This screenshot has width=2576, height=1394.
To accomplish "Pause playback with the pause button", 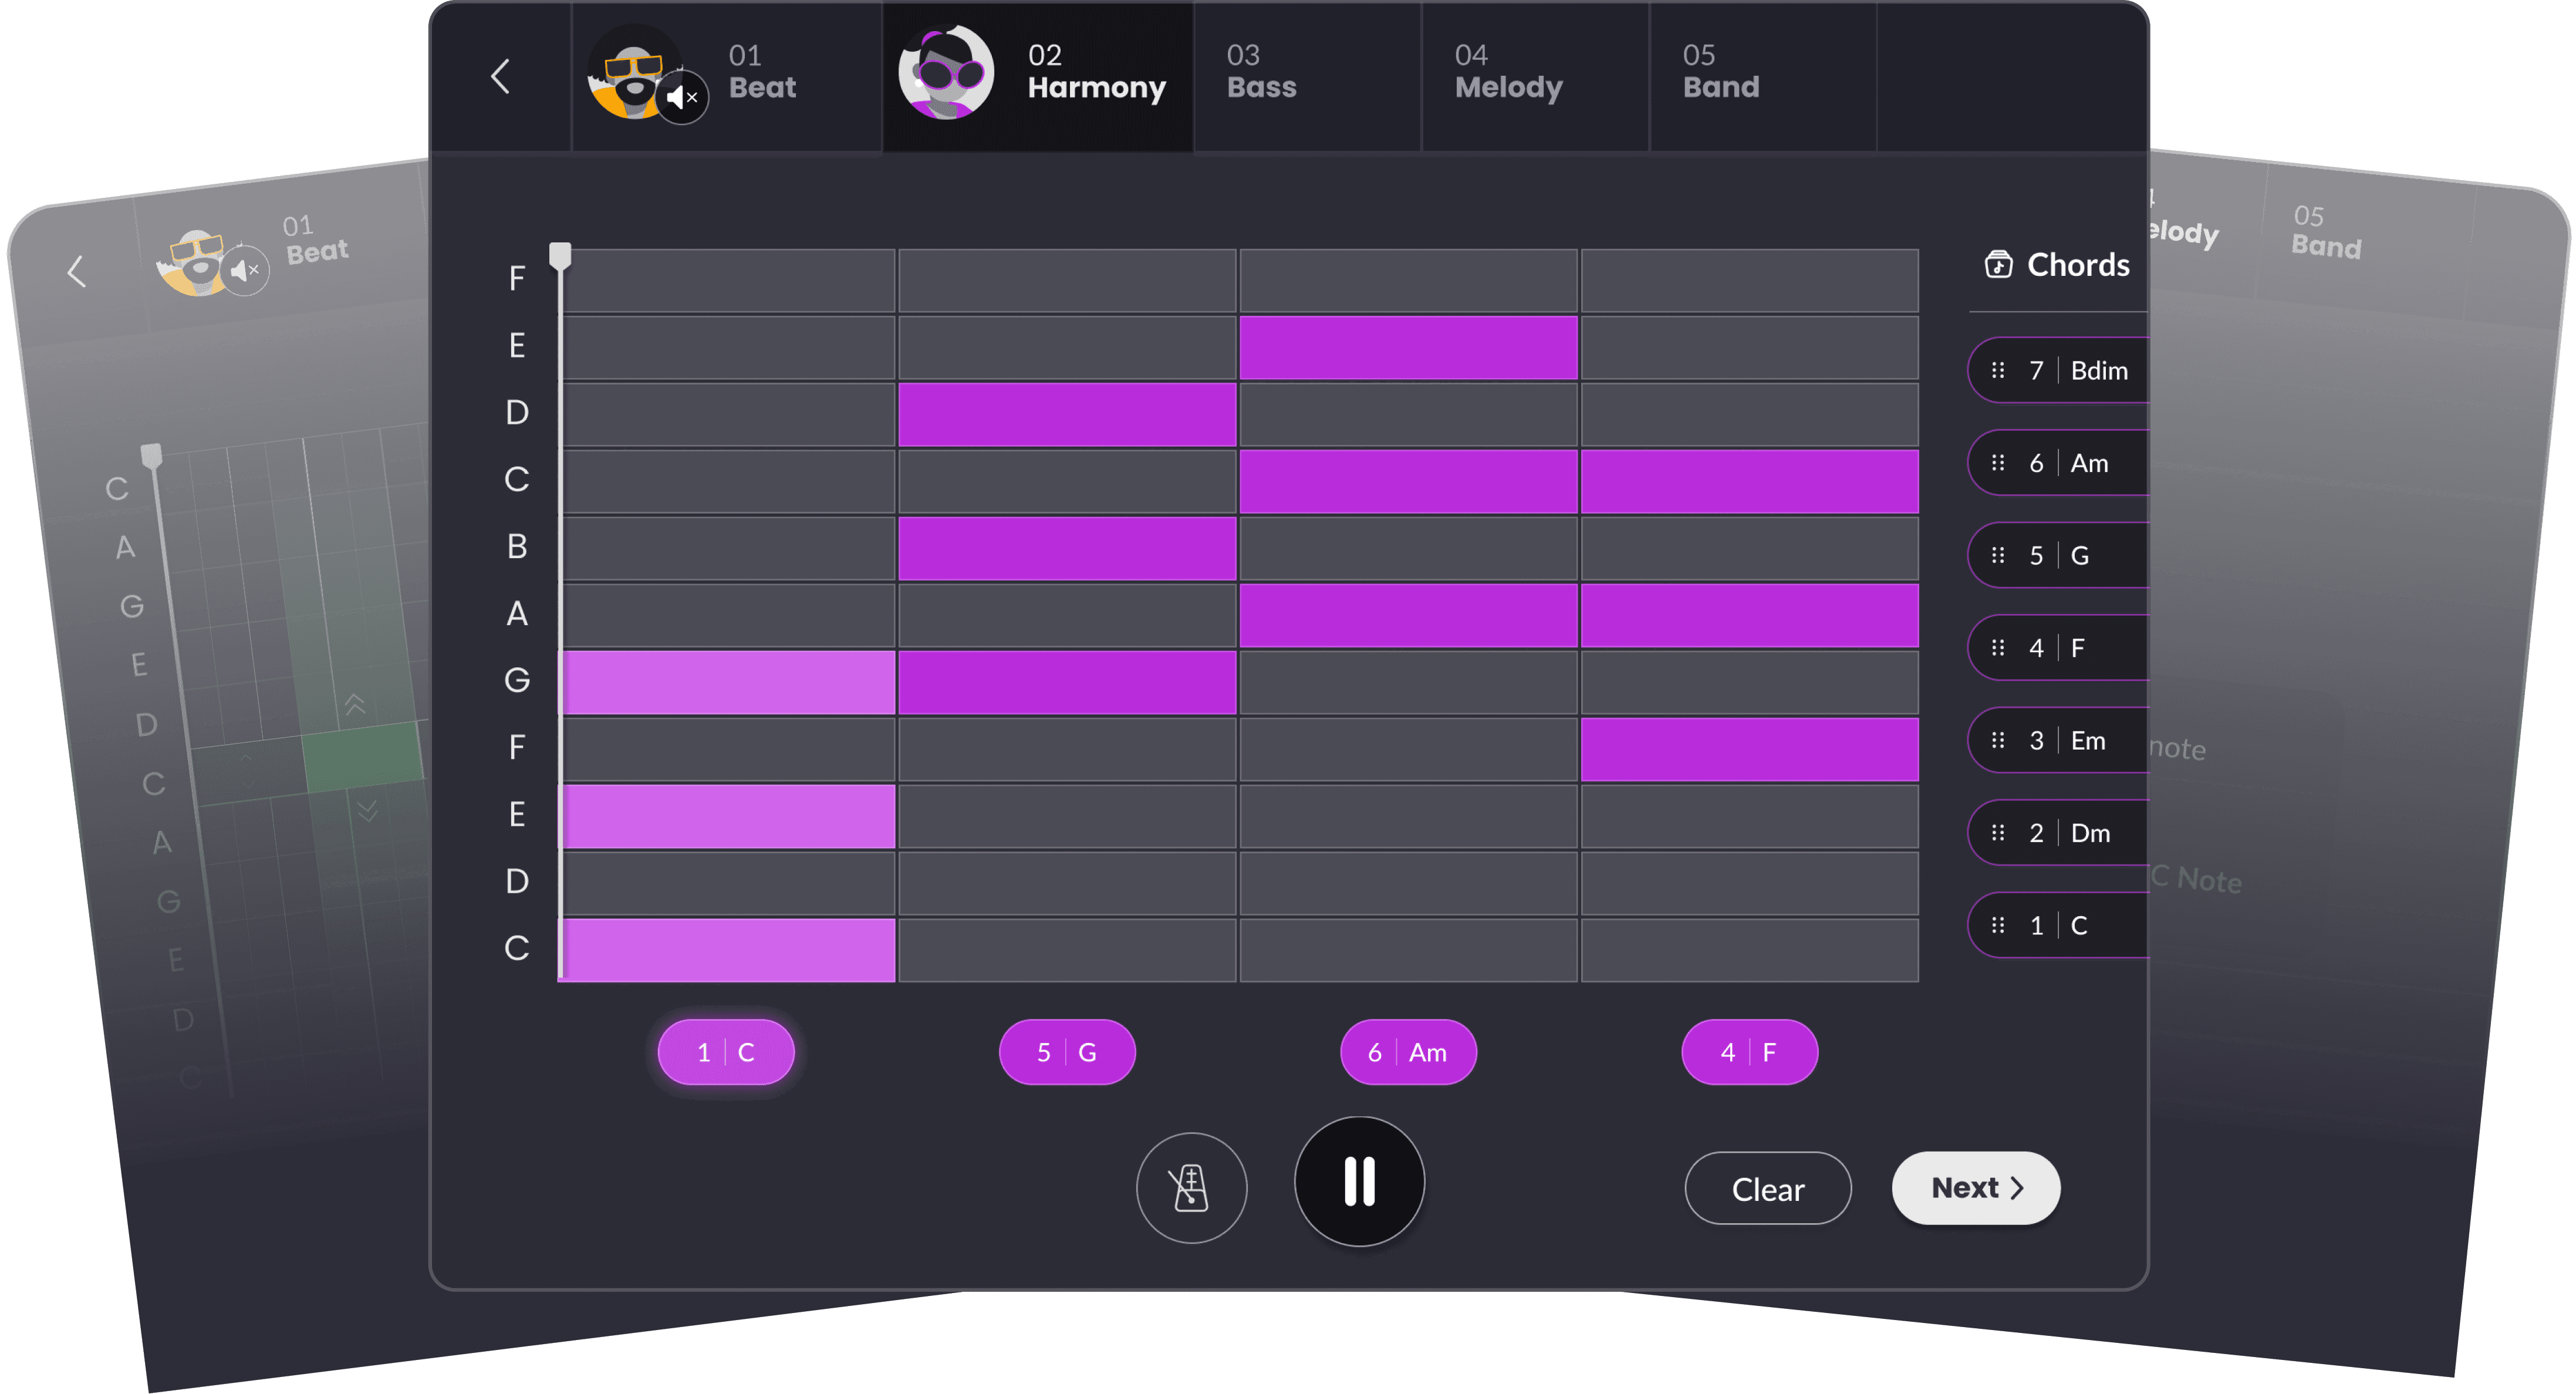I will 1359,1181.
